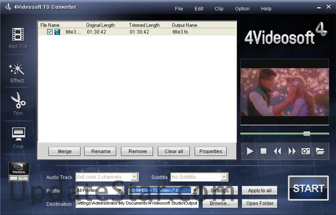
Task: Expand the Audio Track dropdown
Action: tap(134, 177)
